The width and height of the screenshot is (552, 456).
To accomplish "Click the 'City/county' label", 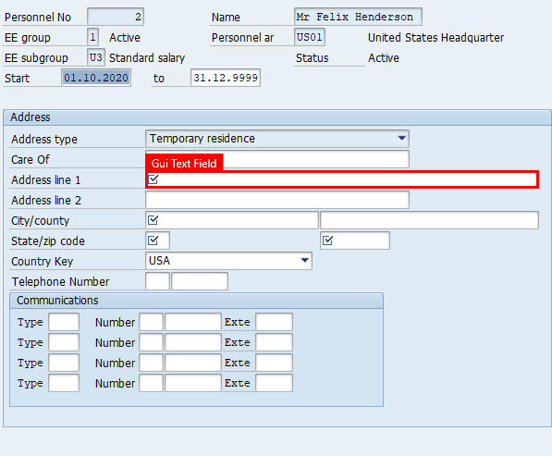I will [x=40, y=221].
